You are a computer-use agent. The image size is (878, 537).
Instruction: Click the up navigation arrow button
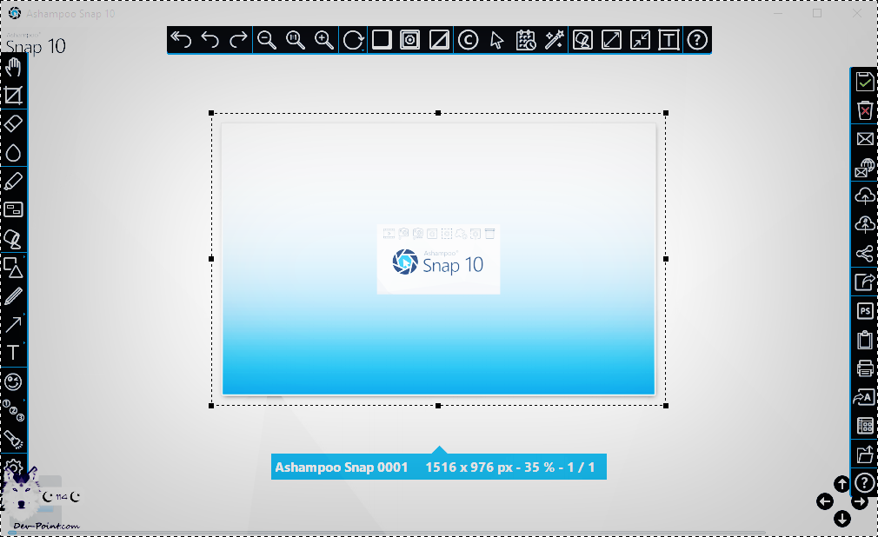[x=841, y=484]
